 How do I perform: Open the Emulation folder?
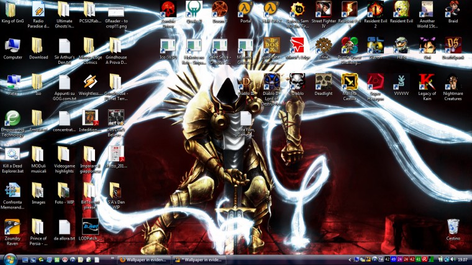click(x=39, y=118)
